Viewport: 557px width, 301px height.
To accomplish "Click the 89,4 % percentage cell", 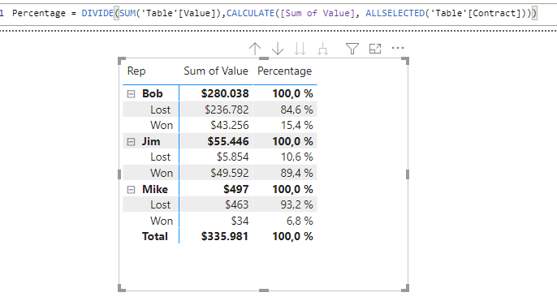I will coord(296,173).
